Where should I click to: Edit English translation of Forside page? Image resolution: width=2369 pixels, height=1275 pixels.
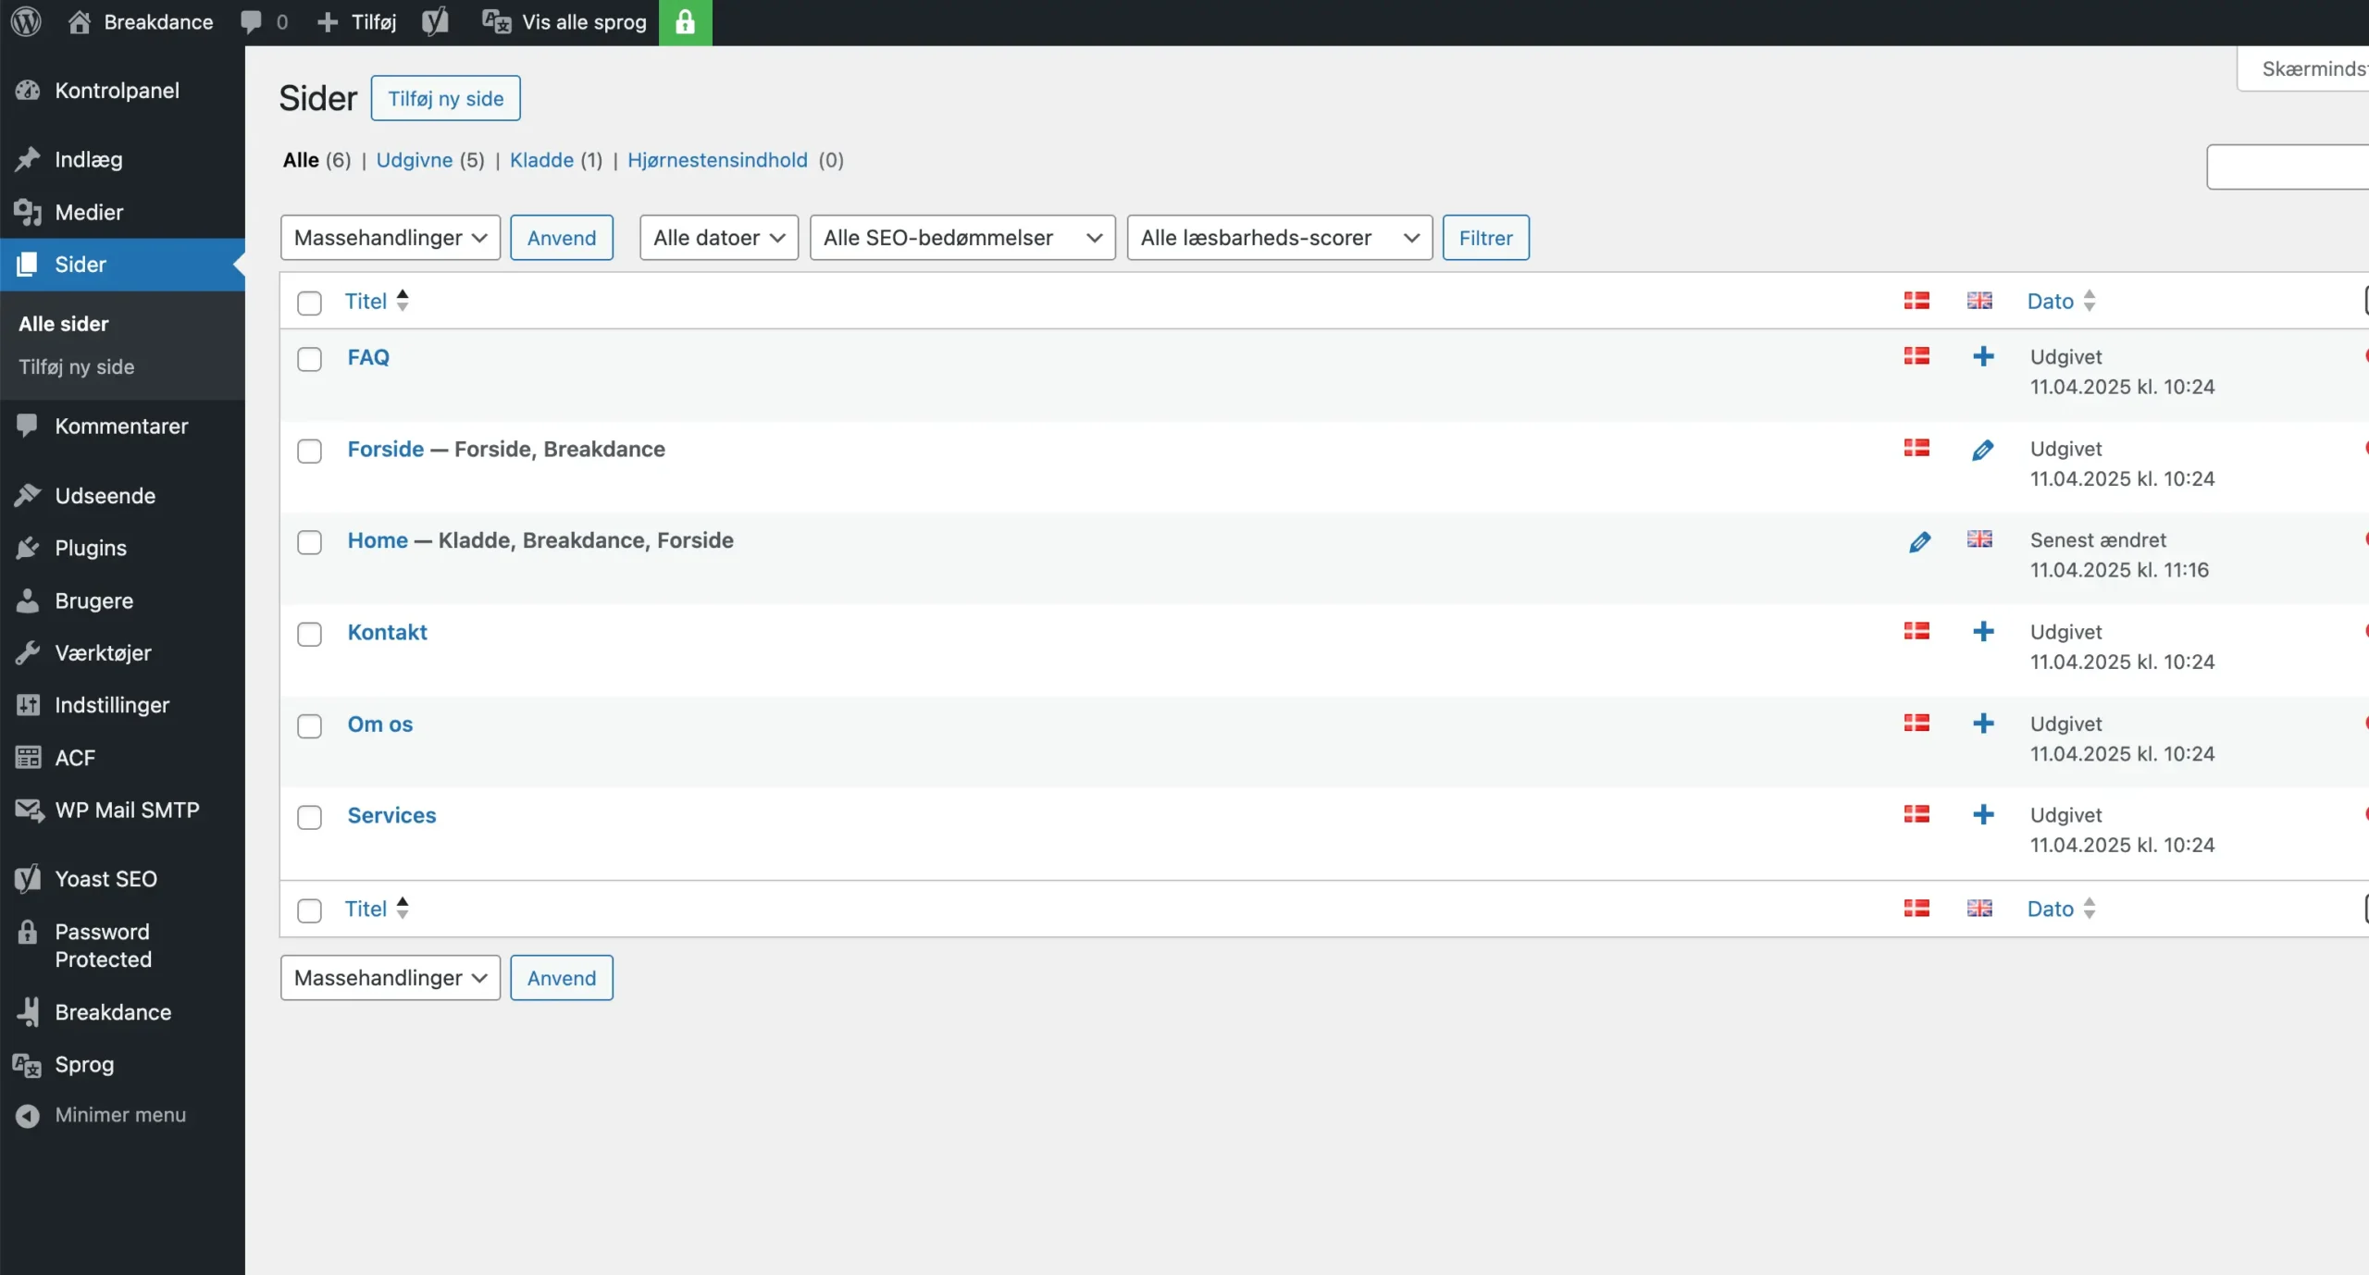tap(1982, 450)
